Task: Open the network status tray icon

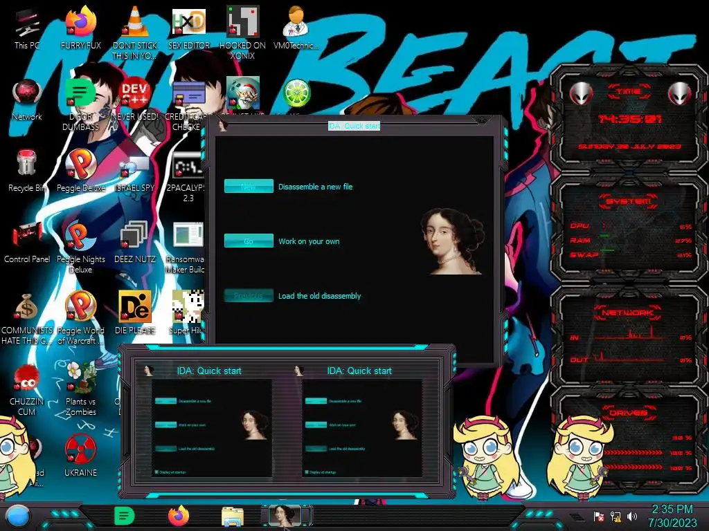Action: [x=616, y=516]
